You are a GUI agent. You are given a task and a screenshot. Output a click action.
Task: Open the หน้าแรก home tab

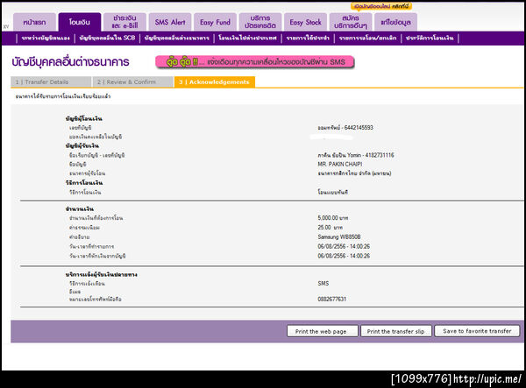click(x=34, y=22)
